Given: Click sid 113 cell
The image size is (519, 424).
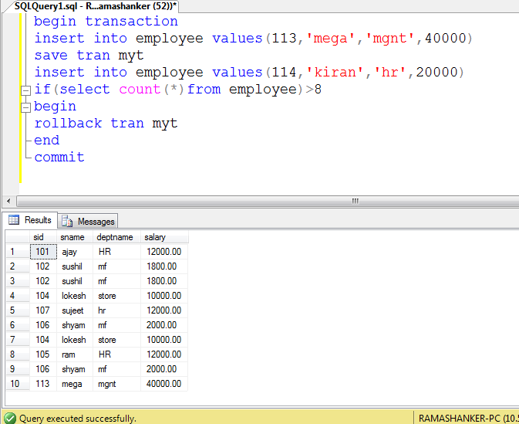Looking at the screenshot, I should 43,384.
